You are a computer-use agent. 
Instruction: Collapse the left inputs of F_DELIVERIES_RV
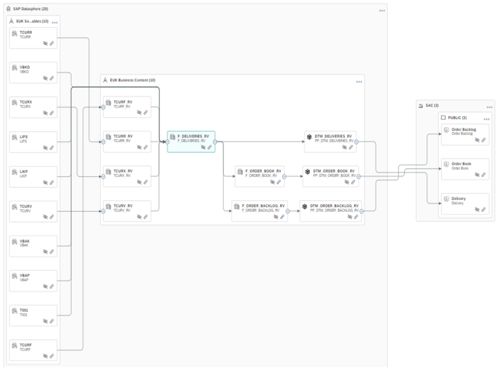tap(168, 142)
